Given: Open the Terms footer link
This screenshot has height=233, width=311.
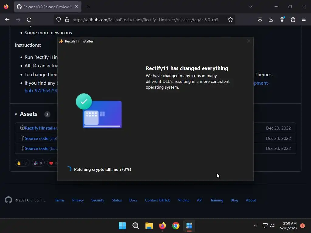Looking at the screenshot, I should [x=60, y=200].
